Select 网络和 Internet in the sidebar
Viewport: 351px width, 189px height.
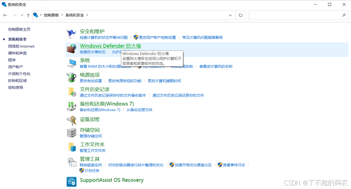click(x=21, y=46)
